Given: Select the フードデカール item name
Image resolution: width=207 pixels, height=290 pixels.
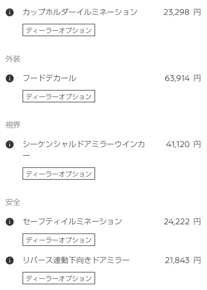Looking at the screenshot, I should [49, 78].
